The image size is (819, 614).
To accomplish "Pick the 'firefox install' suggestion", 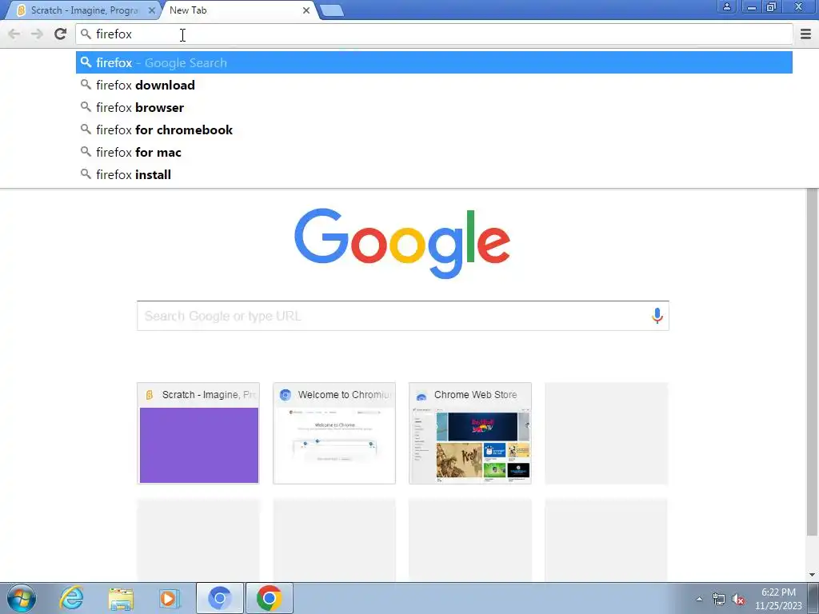I will pos(434,175).
